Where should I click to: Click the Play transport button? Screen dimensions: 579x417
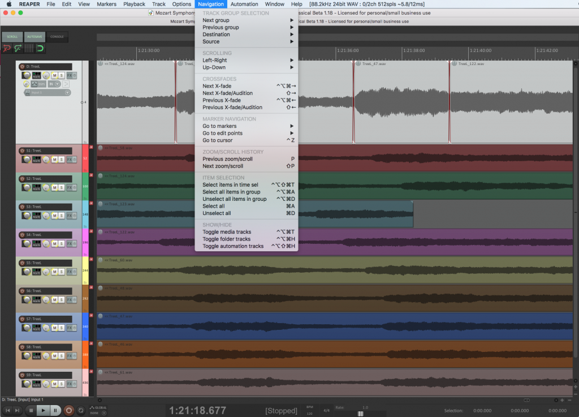pyautogui.click(x=43, y=410)
